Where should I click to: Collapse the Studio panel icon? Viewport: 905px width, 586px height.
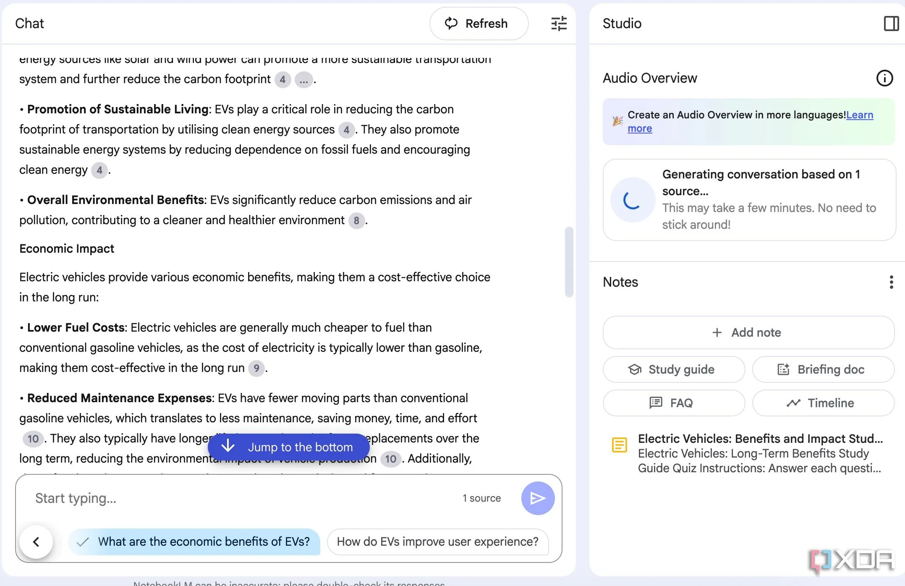point(891,24)
